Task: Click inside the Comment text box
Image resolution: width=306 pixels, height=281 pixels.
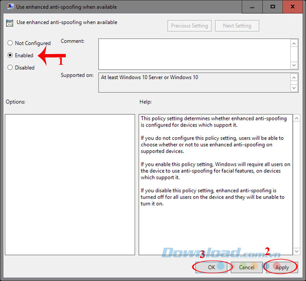Action: (194, 54)
